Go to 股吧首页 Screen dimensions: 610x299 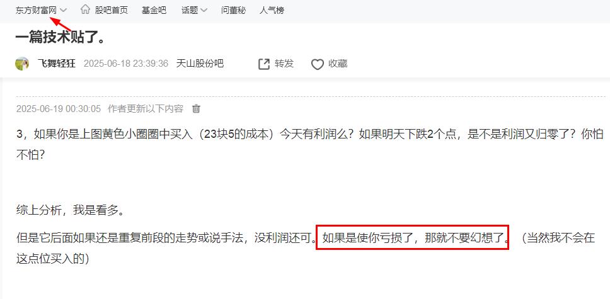point(112,10)
